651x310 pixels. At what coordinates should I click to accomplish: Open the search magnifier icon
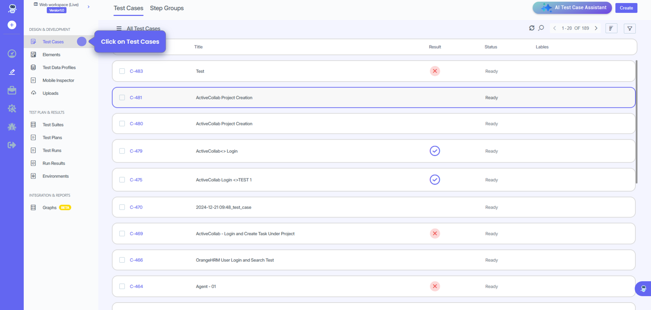[x=541, y=28]
